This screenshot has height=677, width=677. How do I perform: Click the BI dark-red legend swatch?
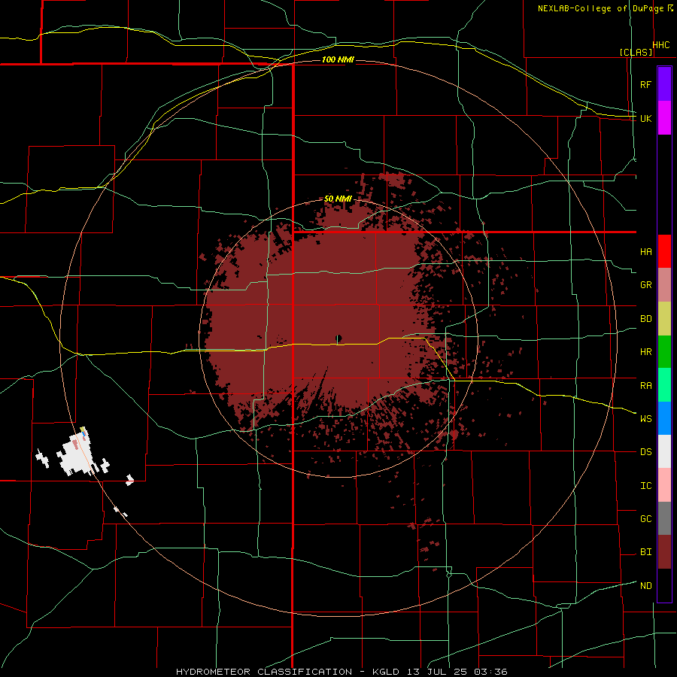point(664,552)
